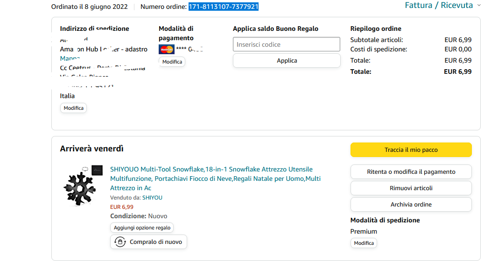Click the Inserisci codice gift code field
The height and width of the screenshot is (264, 491).
[x=286, y=44]
